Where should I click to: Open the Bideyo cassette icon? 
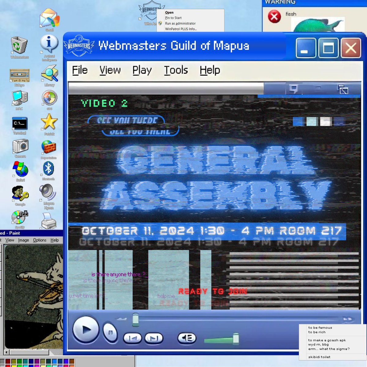pyautogui.click(x=20, y=76)
